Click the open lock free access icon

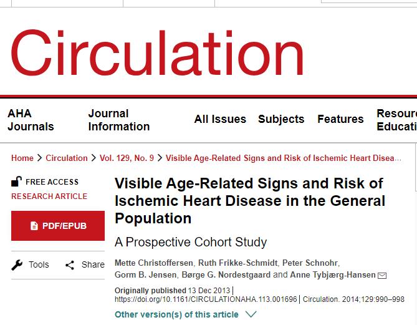pyautogui.click(x=16, y=182)
